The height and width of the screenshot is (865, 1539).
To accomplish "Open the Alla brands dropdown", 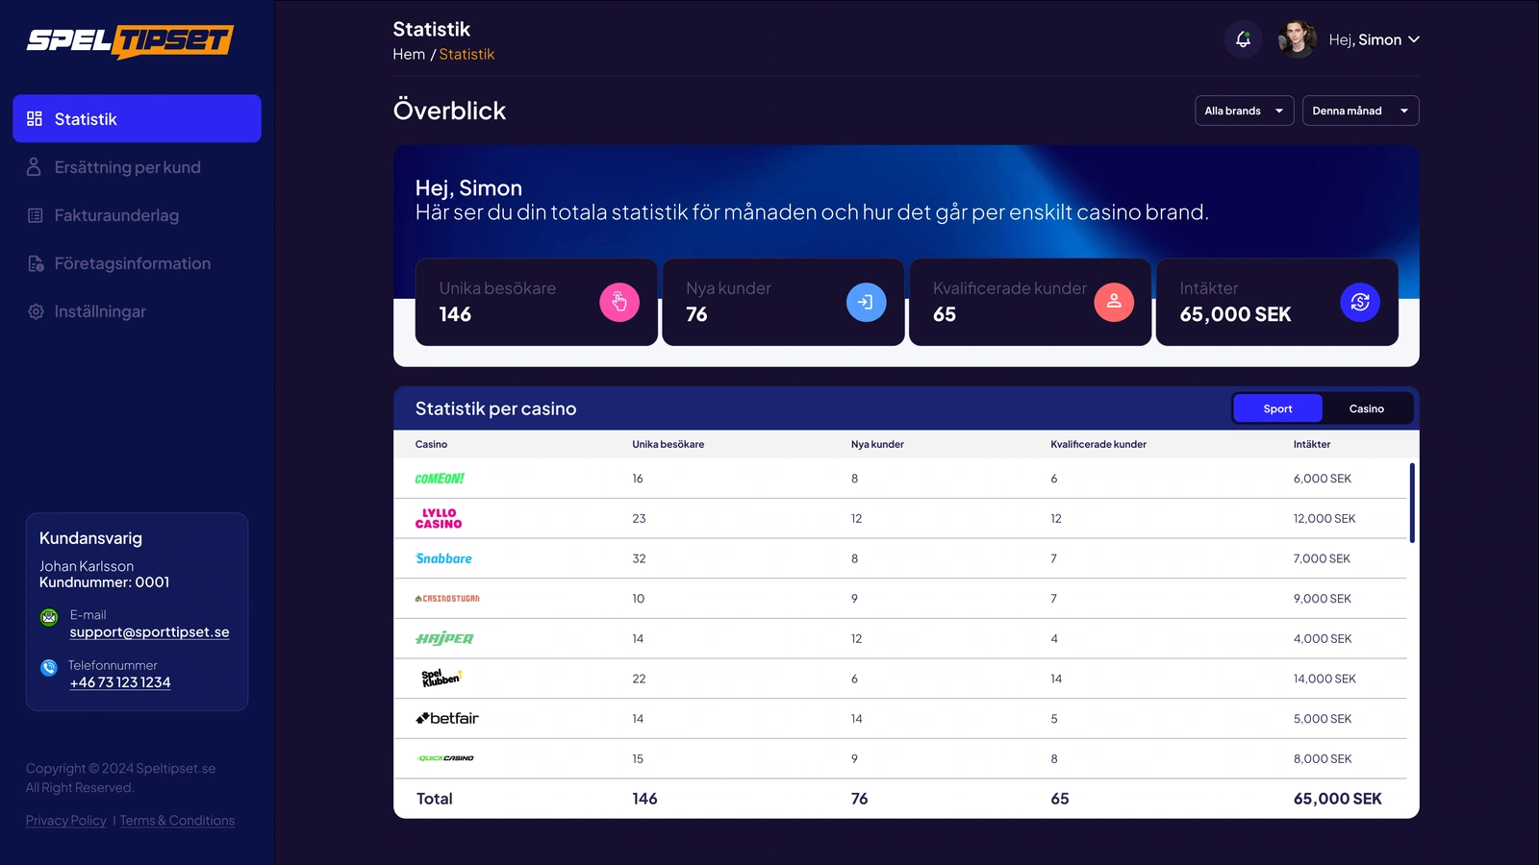I will 1244,111.
